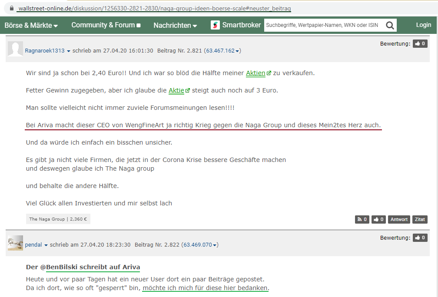
Task: Open pendal user dropdown arrow
Action: pyautogui.click(x=46, y=245)
